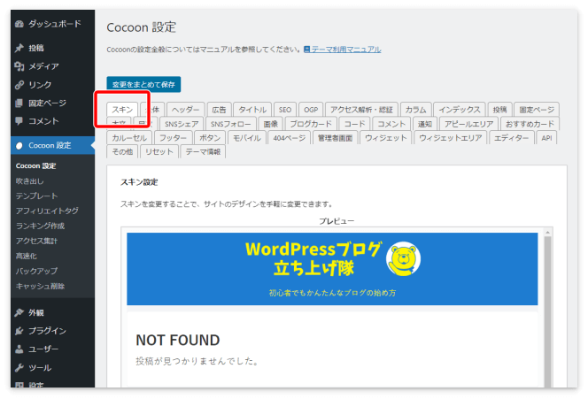Switch to the モバイル tab
588x399 pixels.
pyautogui.click(x=247, y=137)
